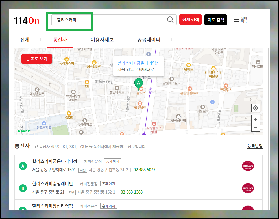Click the magnifying glass search icon

point(170,20)
